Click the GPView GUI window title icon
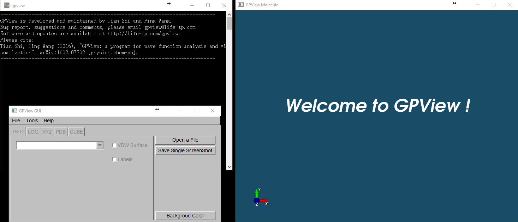The height and width of the screenshot is (222, 518). [x=14, y=111]
